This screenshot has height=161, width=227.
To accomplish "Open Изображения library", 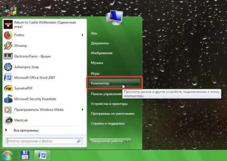I will click(102, 53).
